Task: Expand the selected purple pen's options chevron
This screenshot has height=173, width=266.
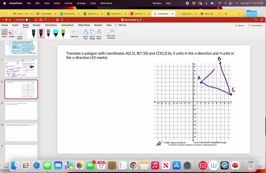Action: (x=43, y=38)
